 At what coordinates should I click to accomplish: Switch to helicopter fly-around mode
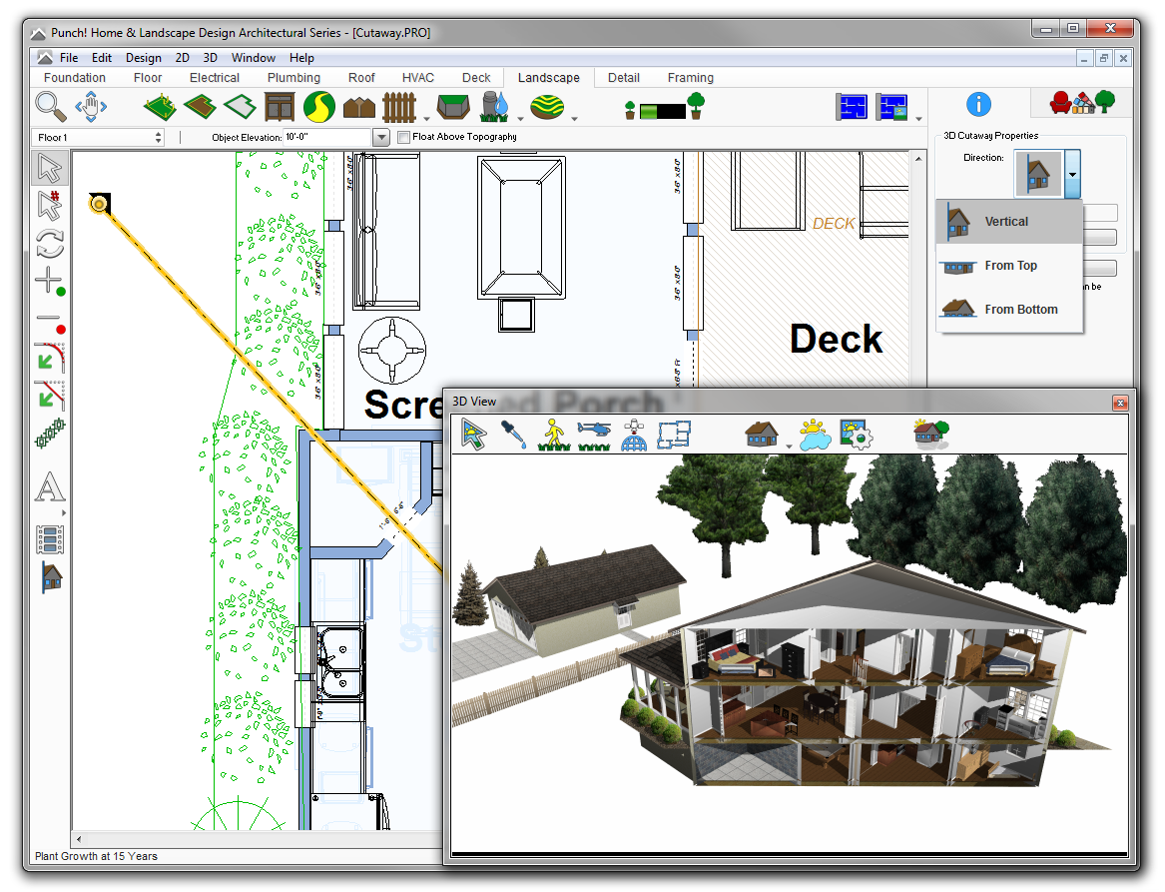click(x=594, y=435)
